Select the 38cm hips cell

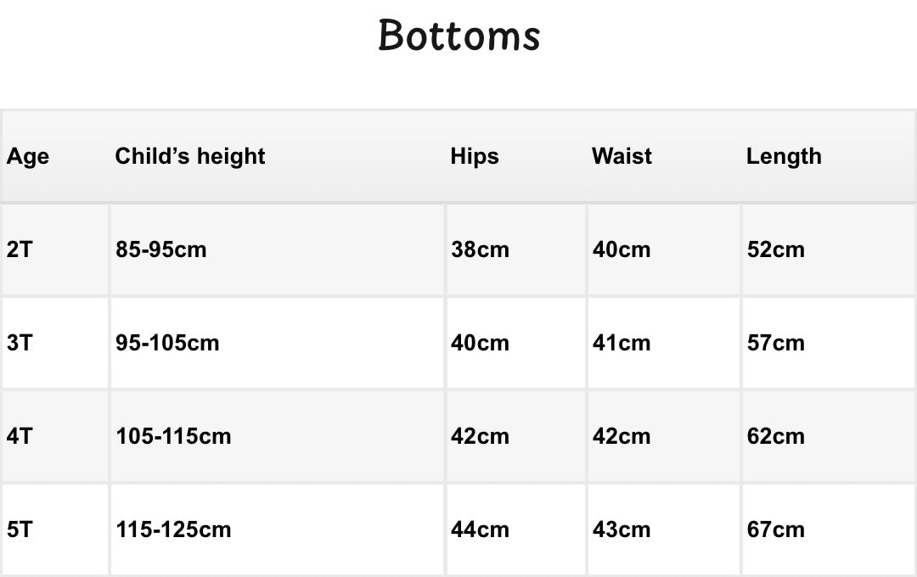click(x=516, y=249)
